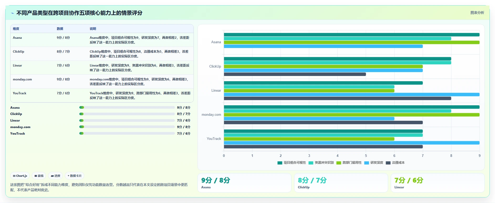Click the 说明 column header
Image resolution: width=495 pixels, height=203 pixels.
click(93, 29)
